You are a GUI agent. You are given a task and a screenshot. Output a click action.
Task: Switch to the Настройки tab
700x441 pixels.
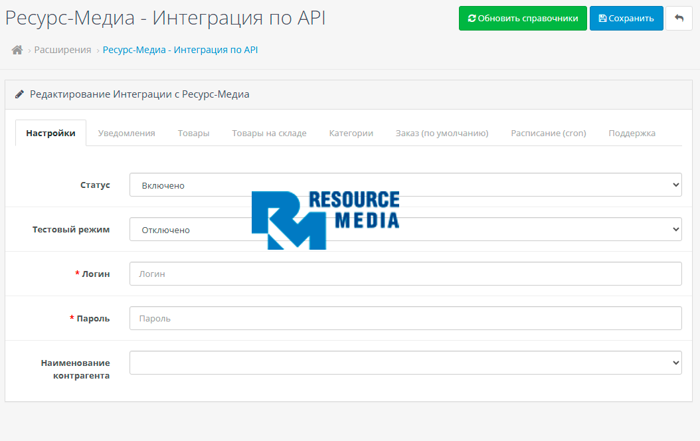[x=51, y=133]
